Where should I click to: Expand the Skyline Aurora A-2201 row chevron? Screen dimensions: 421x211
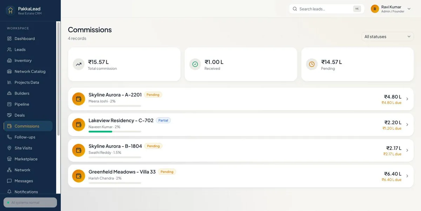click(x=407, y=99)
